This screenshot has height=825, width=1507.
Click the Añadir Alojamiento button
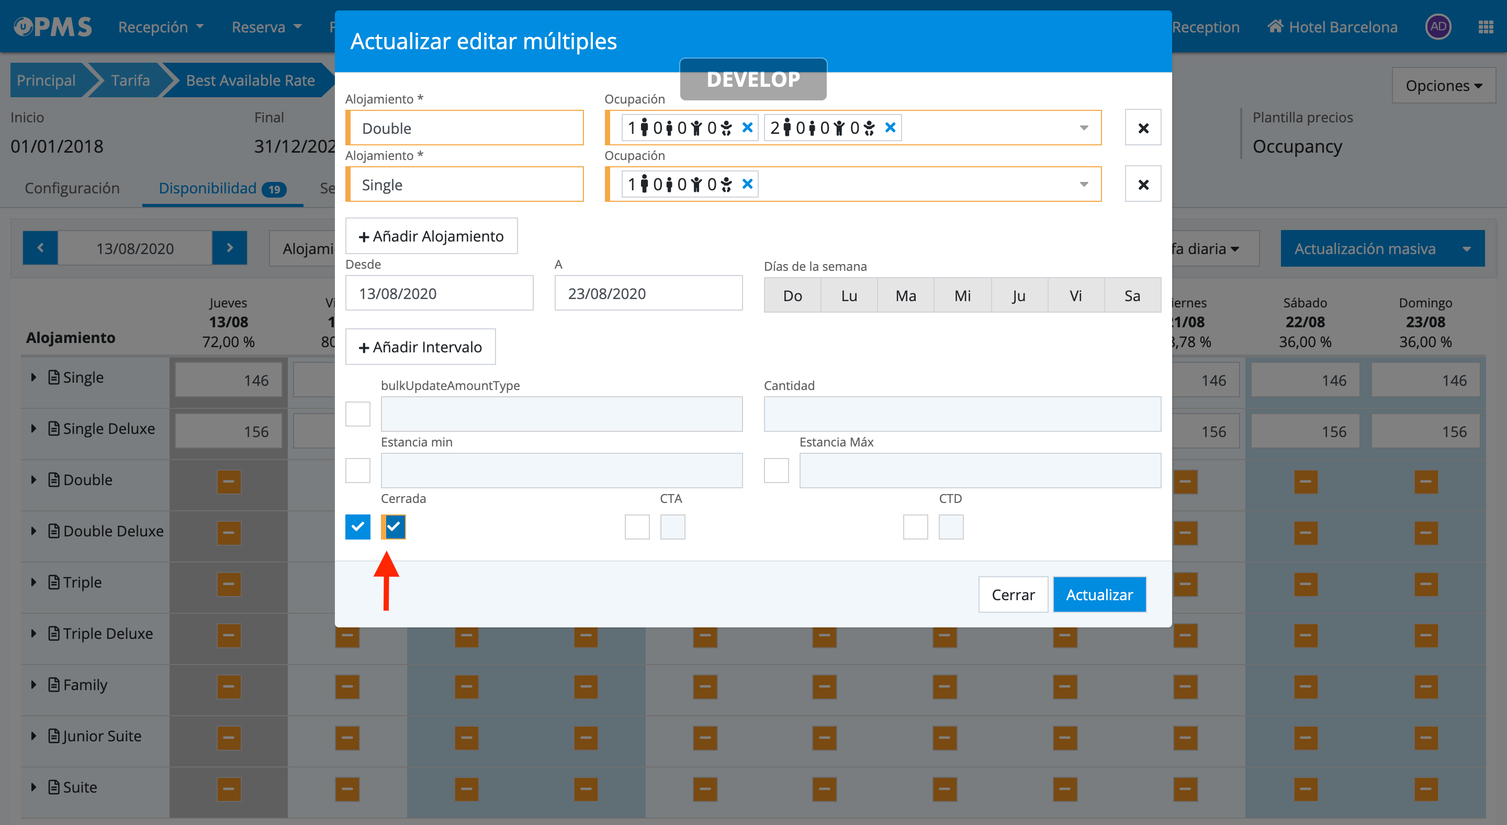(431, 236)
